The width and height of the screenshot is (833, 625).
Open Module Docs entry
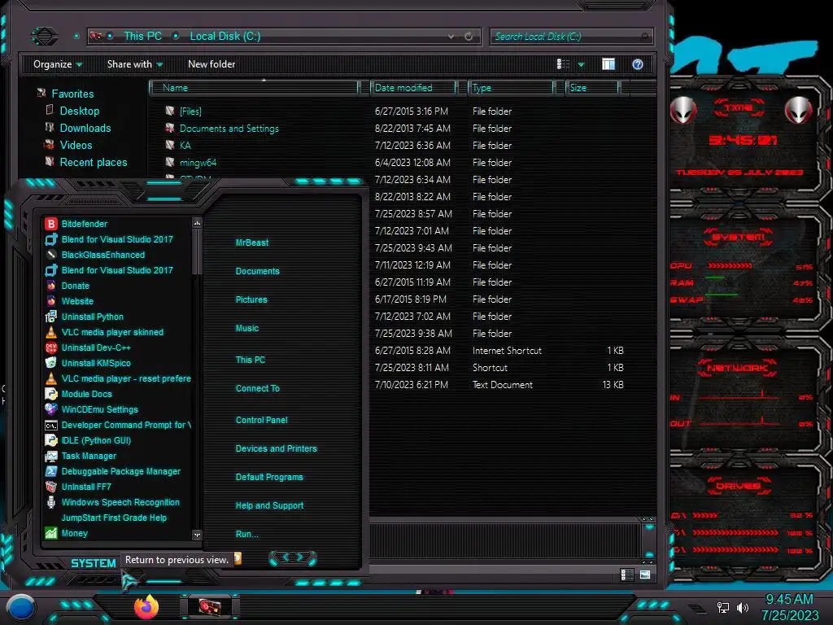click(86, 394)
